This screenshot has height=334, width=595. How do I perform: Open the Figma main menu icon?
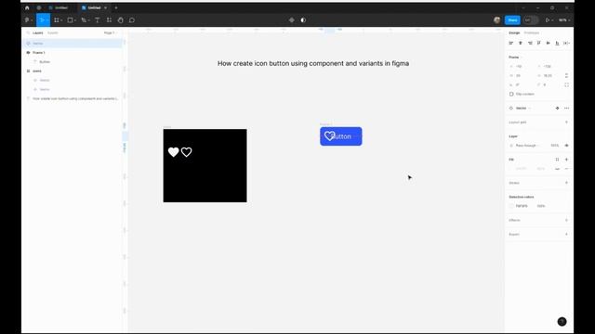point(27,20)
